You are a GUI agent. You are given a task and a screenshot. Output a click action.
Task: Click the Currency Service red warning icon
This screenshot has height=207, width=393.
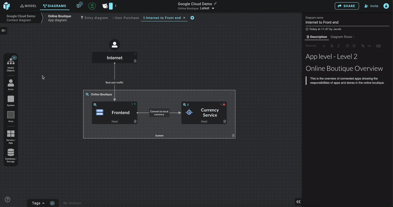[224, 104]
